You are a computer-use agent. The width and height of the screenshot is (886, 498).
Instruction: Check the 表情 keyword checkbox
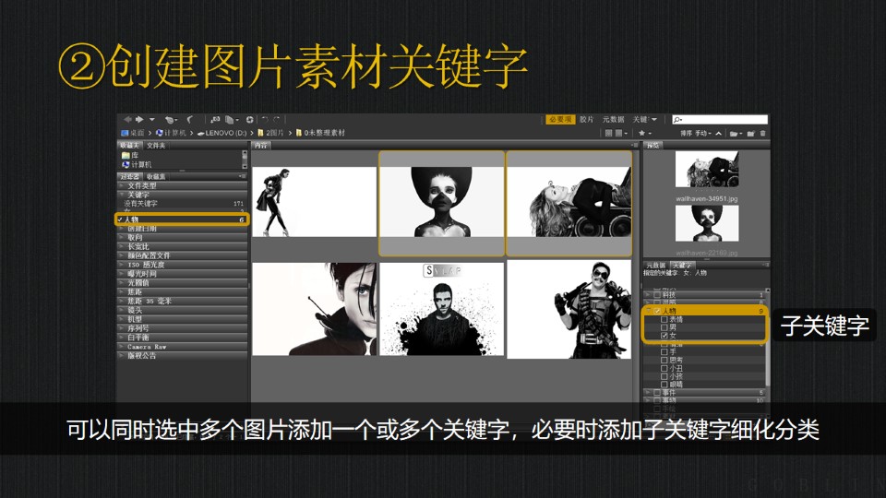pyautogui.click(x=664, y=320)
